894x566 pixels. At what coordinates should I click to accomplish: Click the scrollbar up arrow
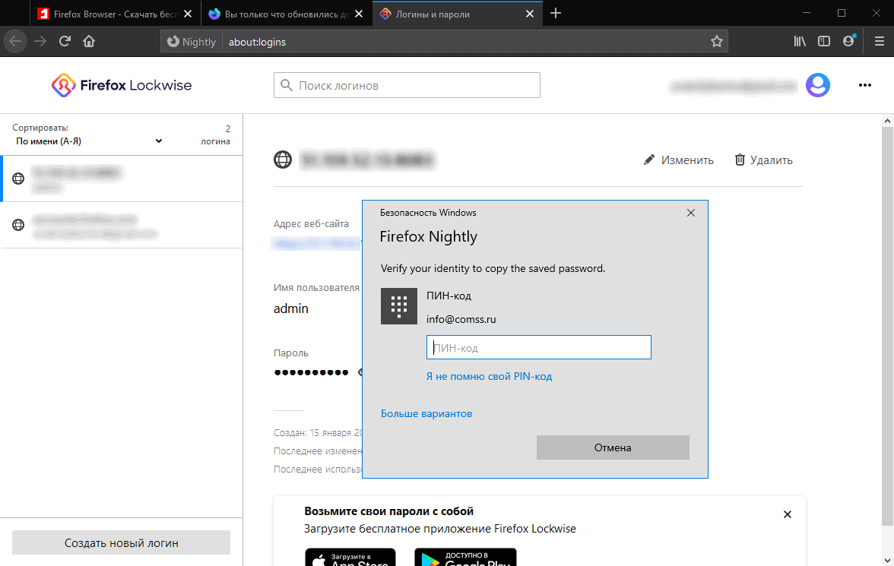point(886,120)
